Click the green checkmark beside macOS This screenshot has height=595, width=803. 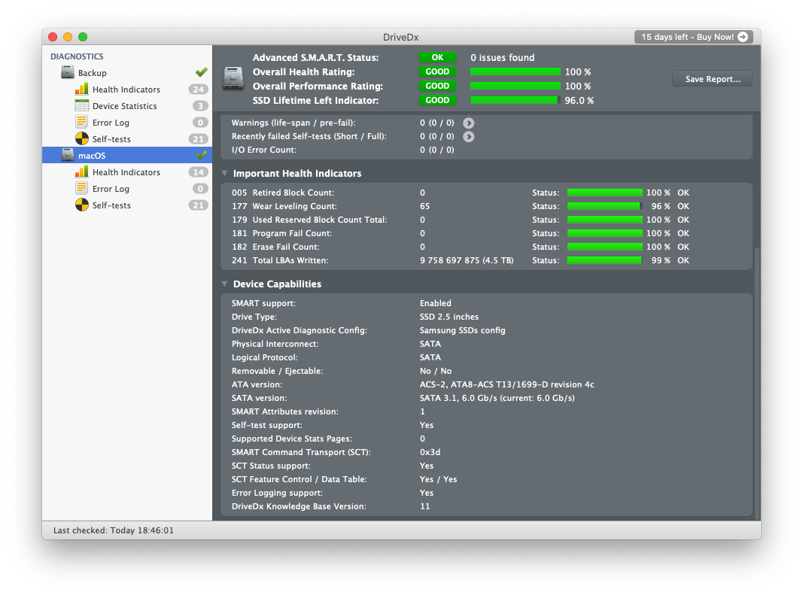click(201, 155)
